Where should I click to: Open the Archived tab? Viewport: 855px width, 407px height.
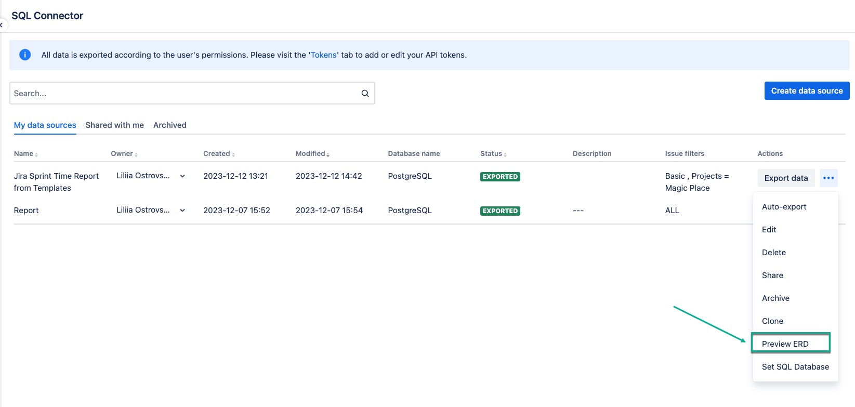tap(169, 125)
